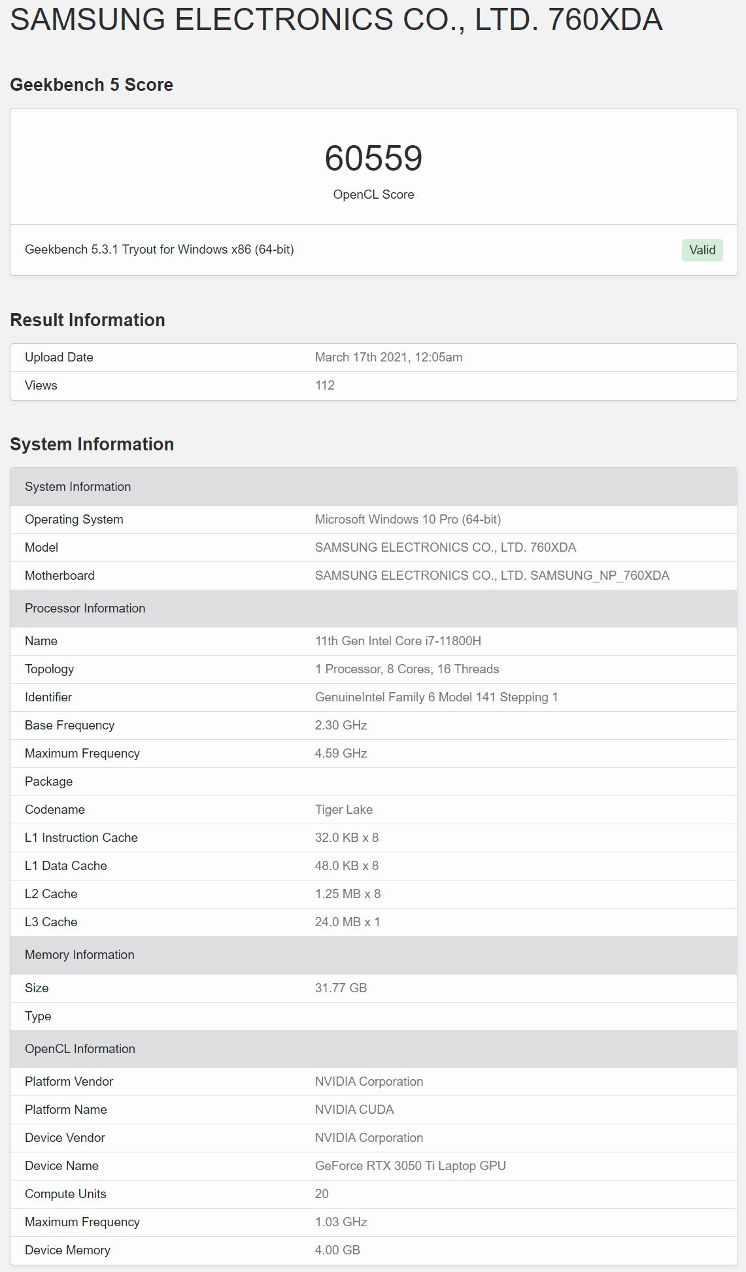746x1272 pixels.
Task: Click the OpenCL Score label
Action: point(373,195)
